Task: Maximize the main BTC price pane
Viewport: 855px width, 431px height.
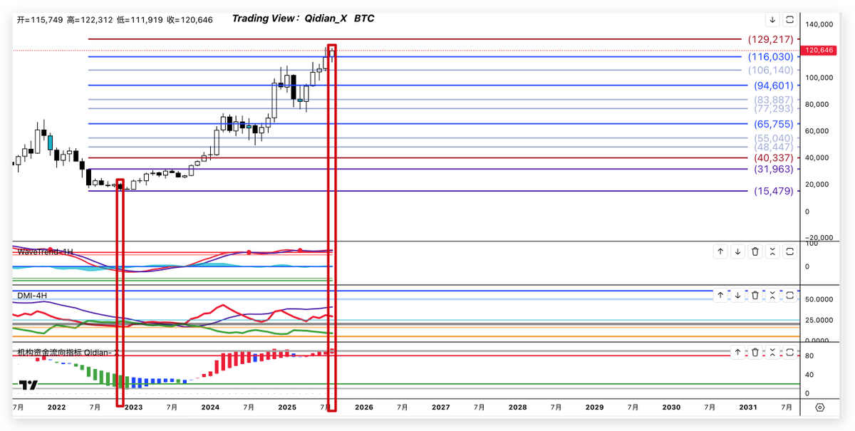Action: pyautogui.click(x=789, y=20)
